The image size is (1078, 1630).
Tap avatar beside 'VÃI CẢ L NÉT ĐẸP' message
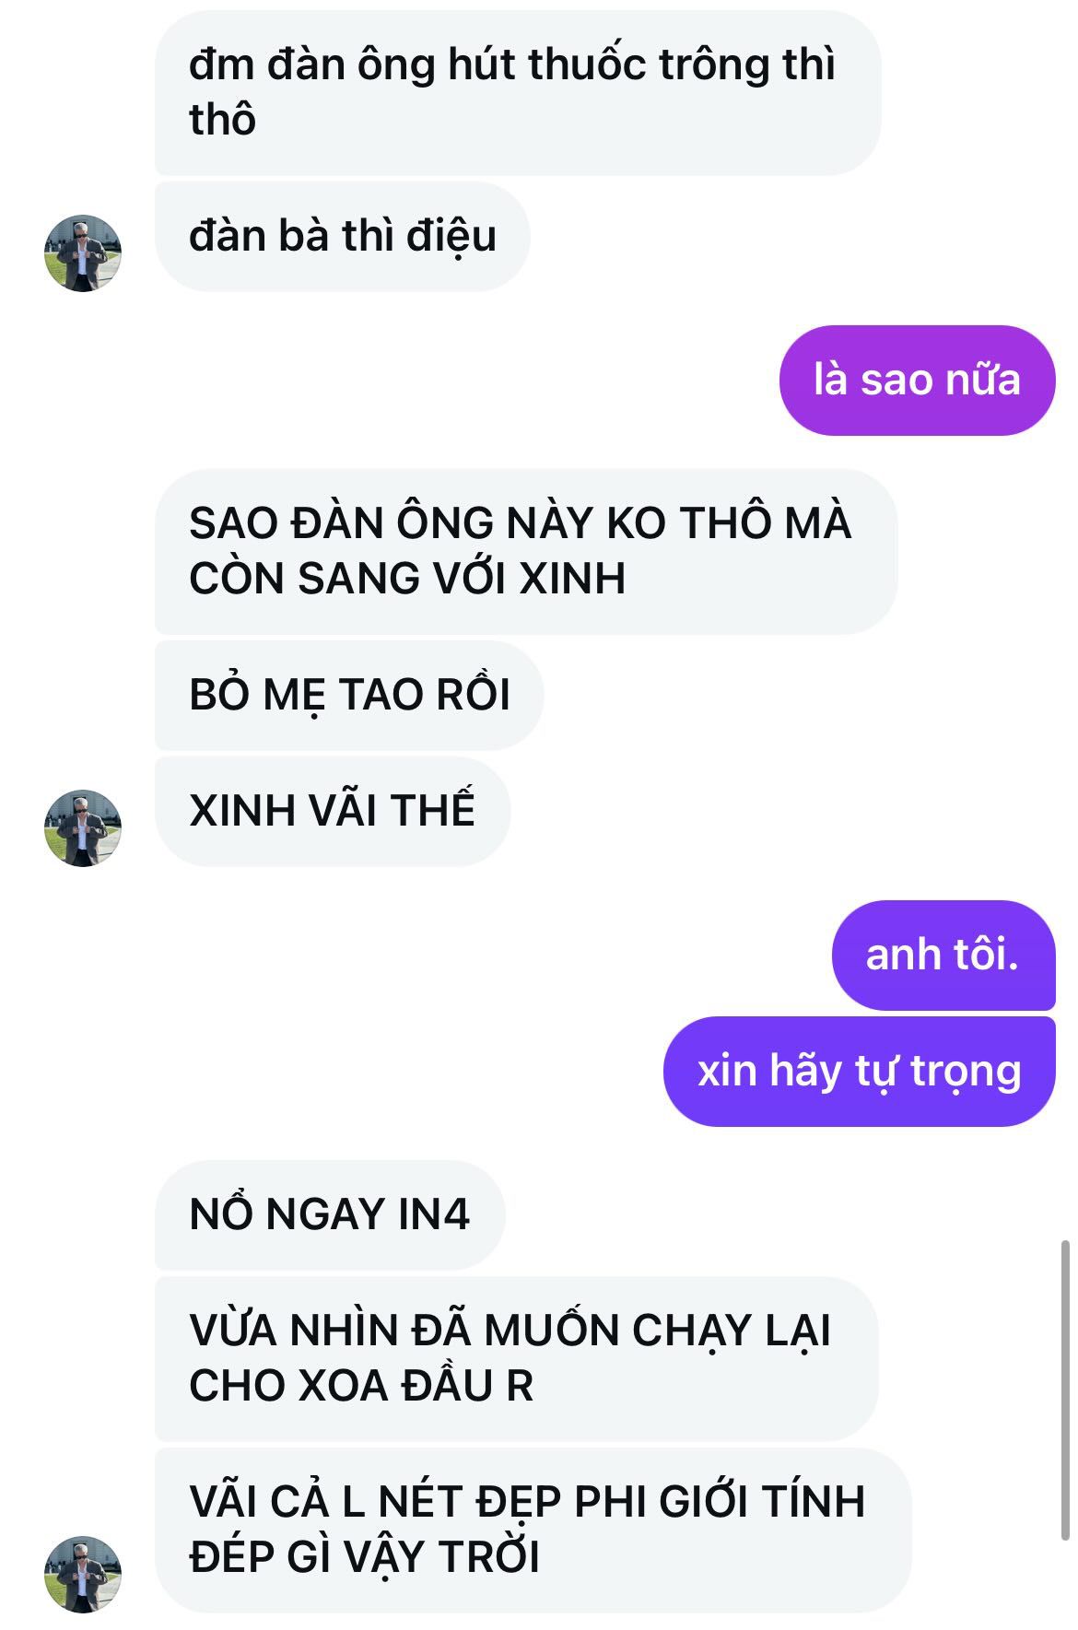[83, 1574]
